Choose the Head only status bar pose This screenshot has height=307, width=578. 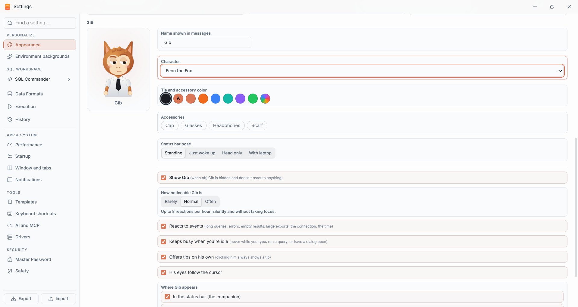232,153
